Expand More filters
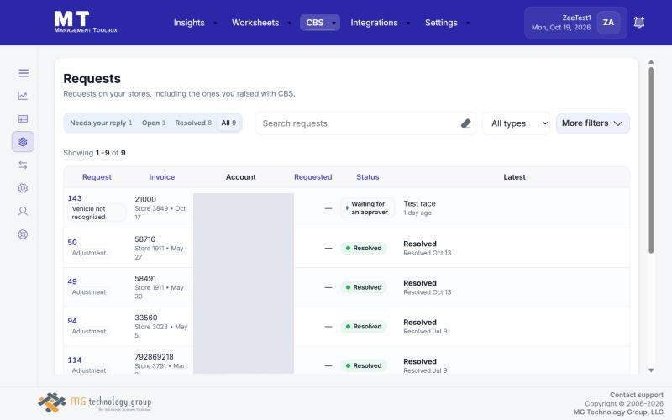Screen dimensions: 672x420 click(593, 123)
